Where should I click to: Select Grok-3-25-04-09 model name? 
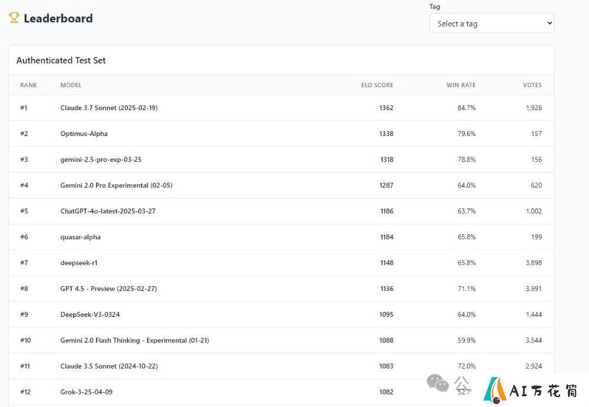coord(87,392)
